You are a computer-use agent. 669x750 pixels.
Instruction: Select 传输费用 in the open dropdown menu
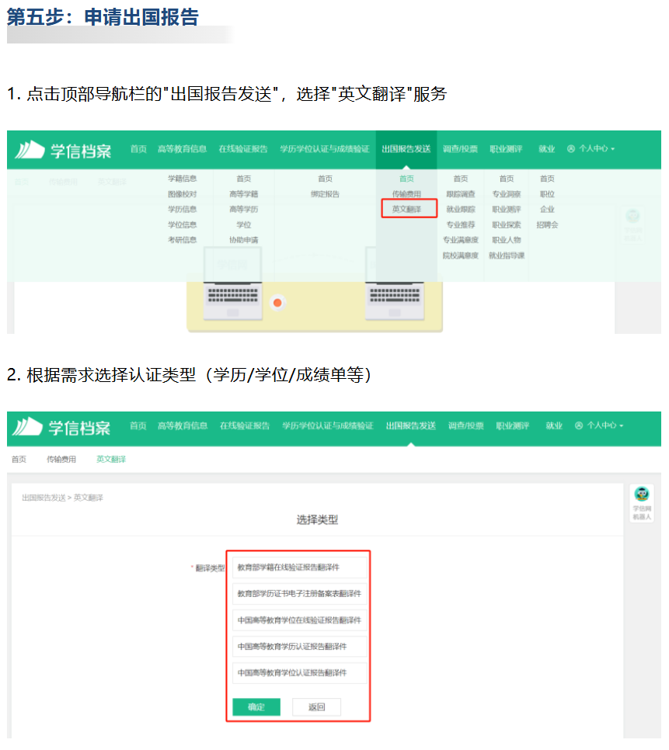(406, 194)
